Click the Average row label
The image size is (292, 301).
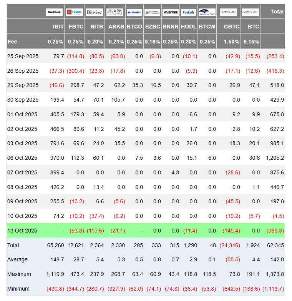coord(17,259)
